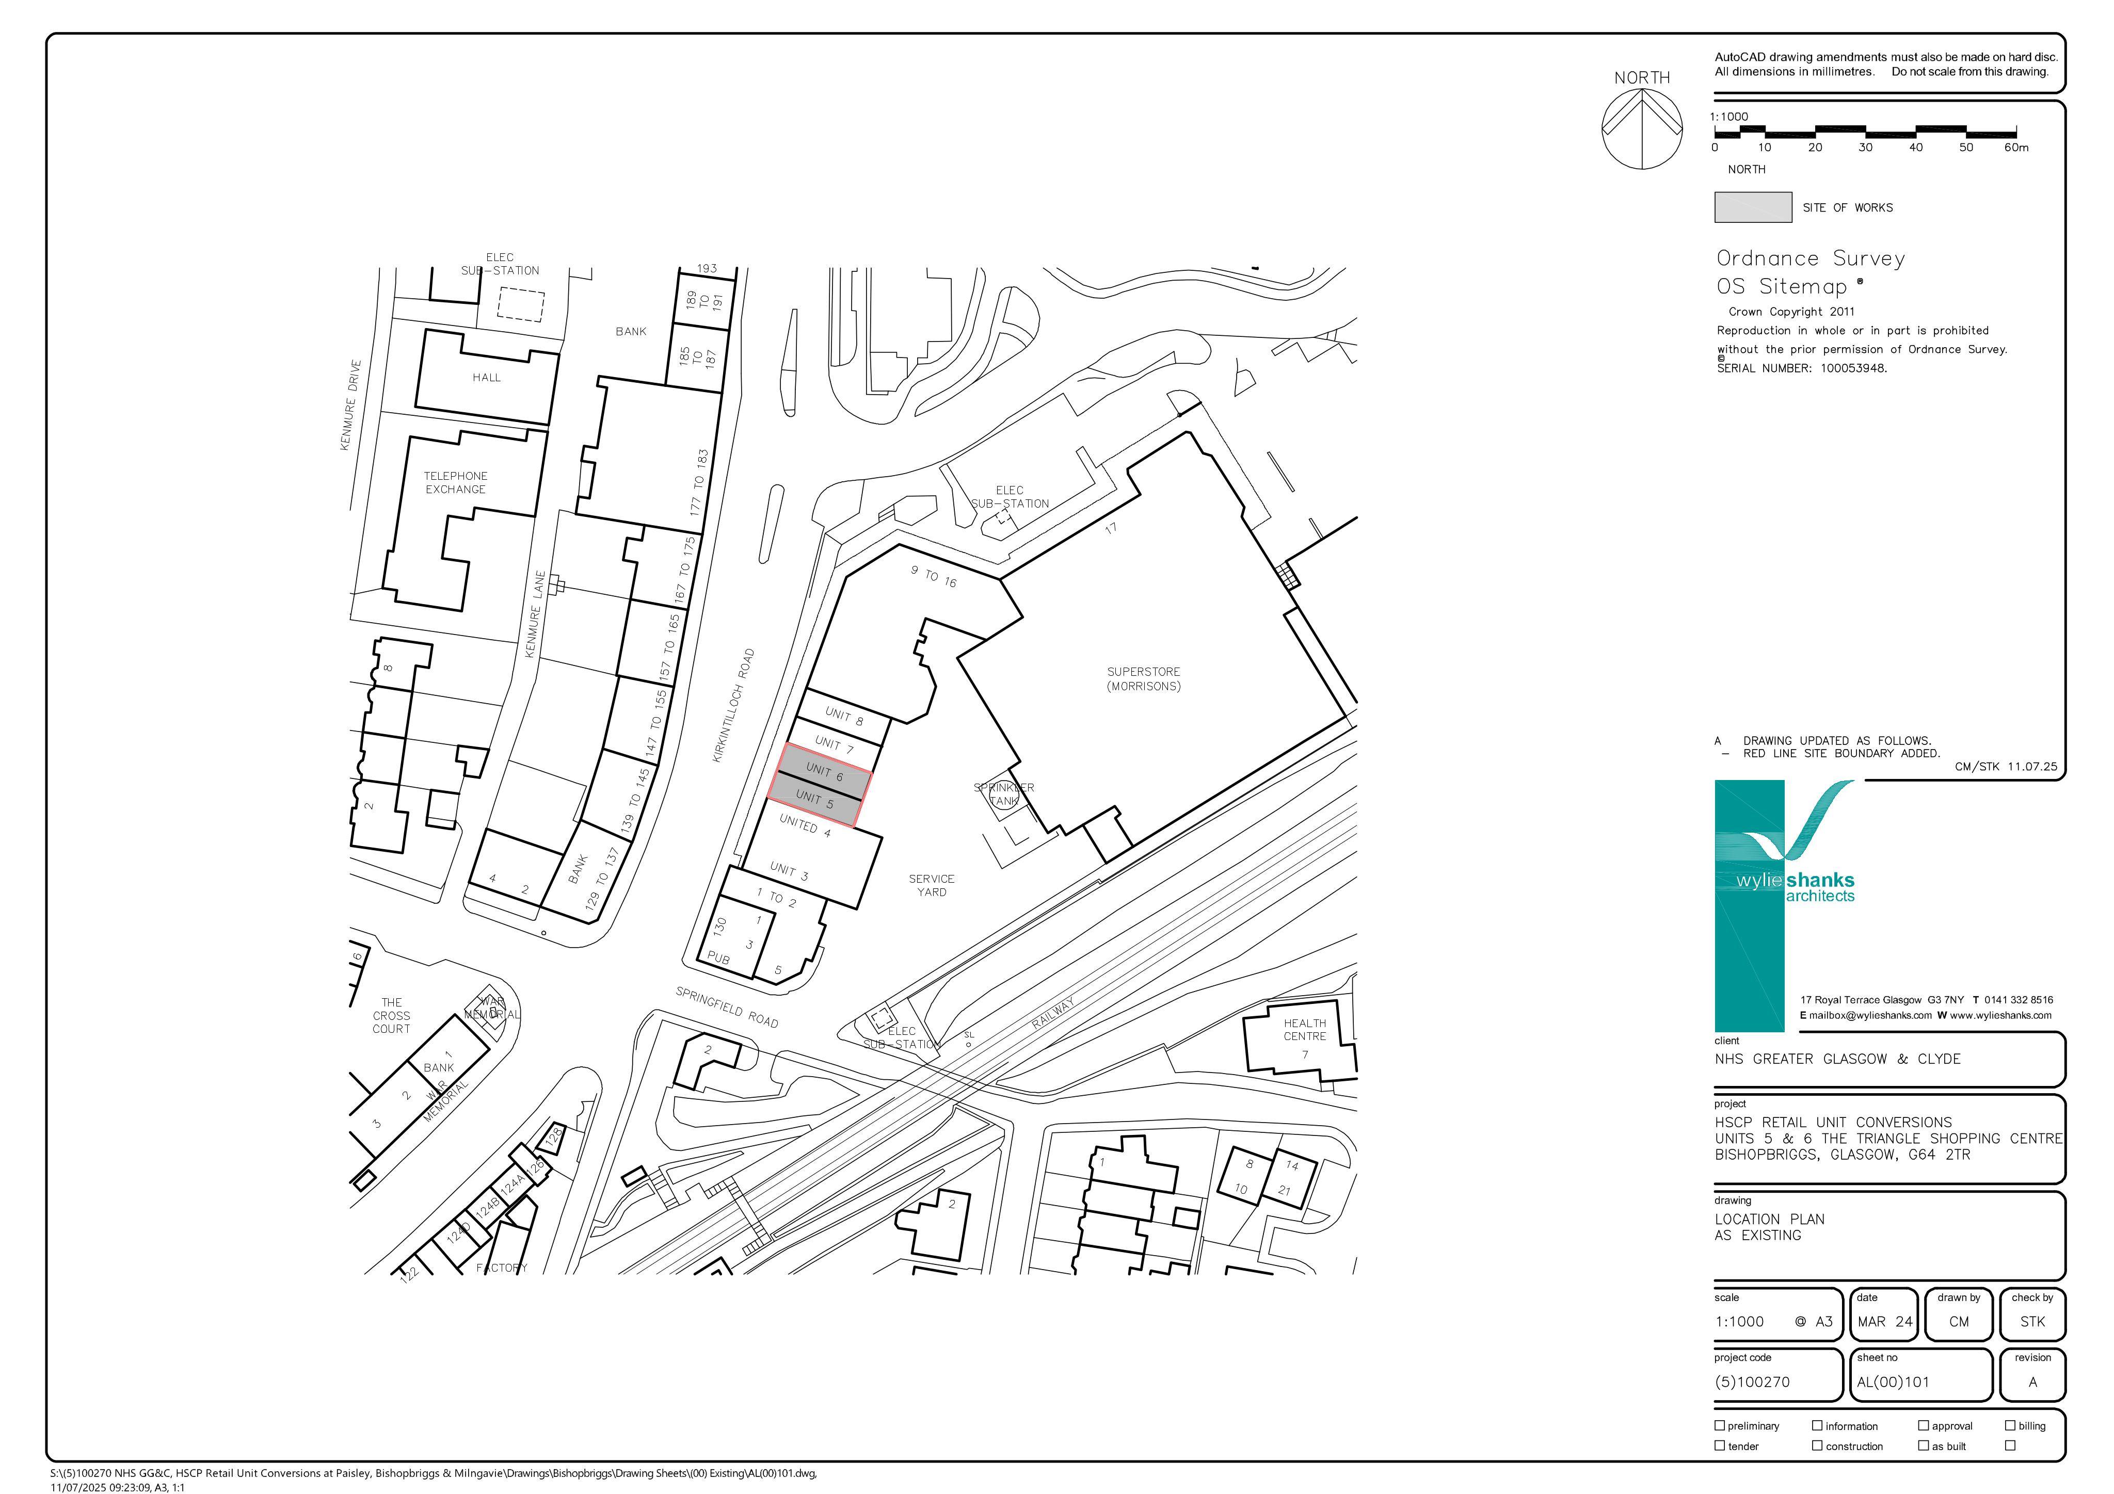The height and width of the screenshot is (1494, 2114).
Task: Tick the as built checkbox
Action: pos(1924,1445)
